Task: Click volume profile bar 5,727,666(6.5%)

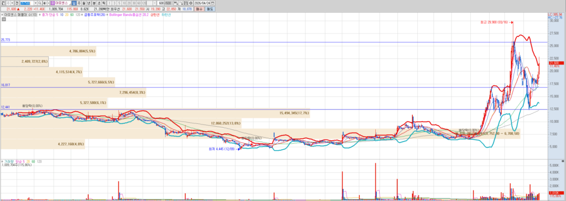Action: (x=57, y=83)
